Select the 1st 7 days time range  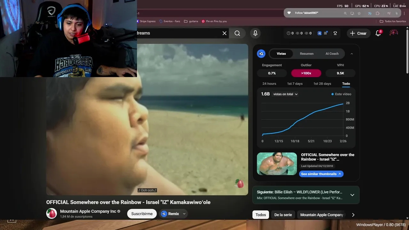coord(295,84)
